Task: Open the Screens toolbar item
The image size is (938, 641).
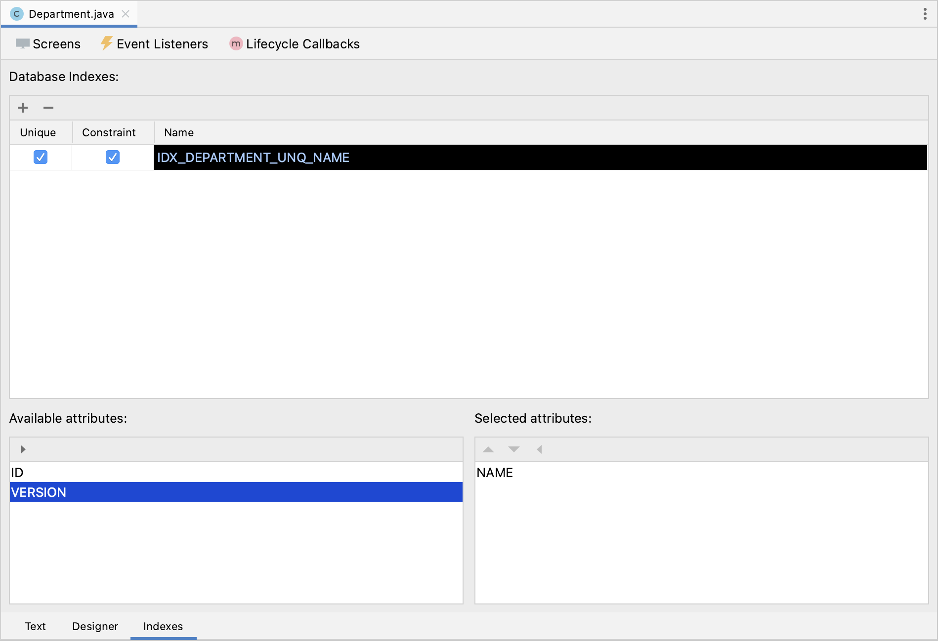Action: 47,43
